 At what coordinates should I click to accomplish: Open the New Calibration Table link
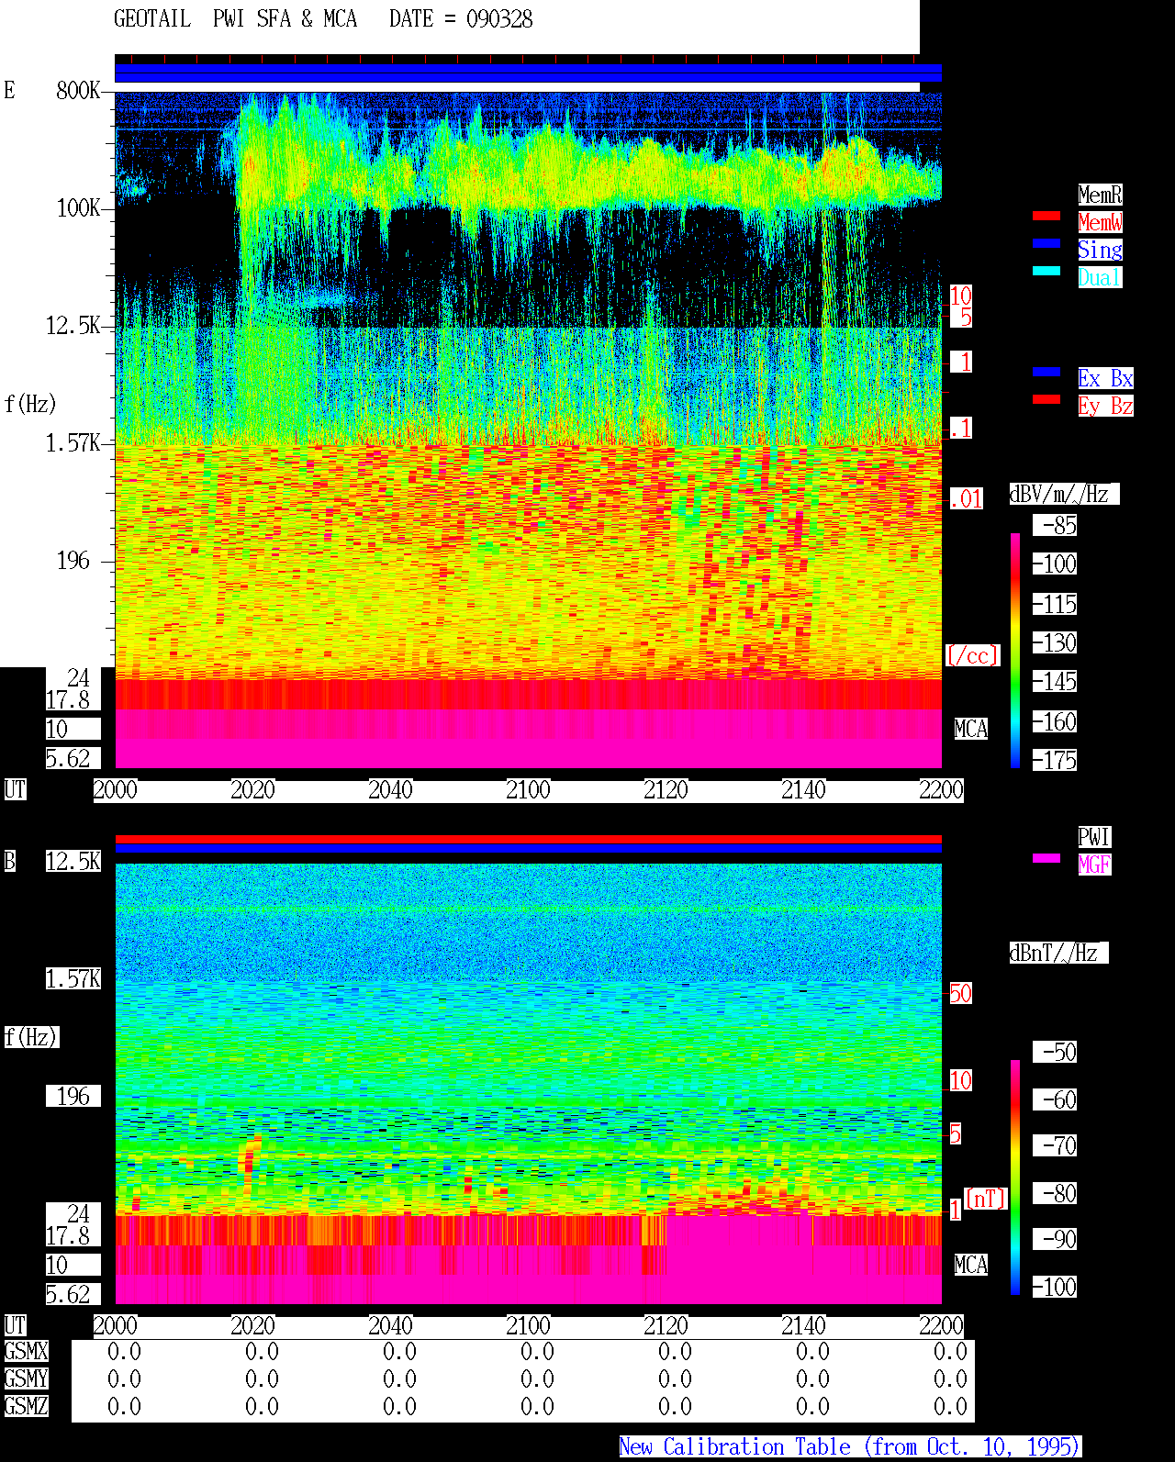pos(850,1447)
